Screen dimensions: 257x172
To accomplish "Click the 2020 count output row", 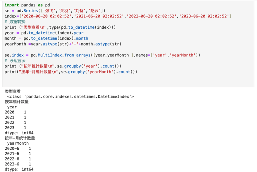I will click(15, 112).
